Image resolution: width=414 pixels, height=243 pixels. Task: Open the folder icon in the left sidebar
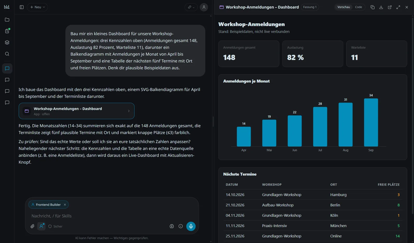coord(7,20)
